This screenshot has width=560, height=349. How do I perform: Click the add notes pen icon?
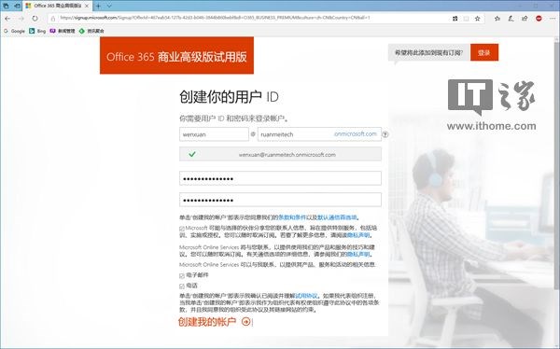click(511, 19)
